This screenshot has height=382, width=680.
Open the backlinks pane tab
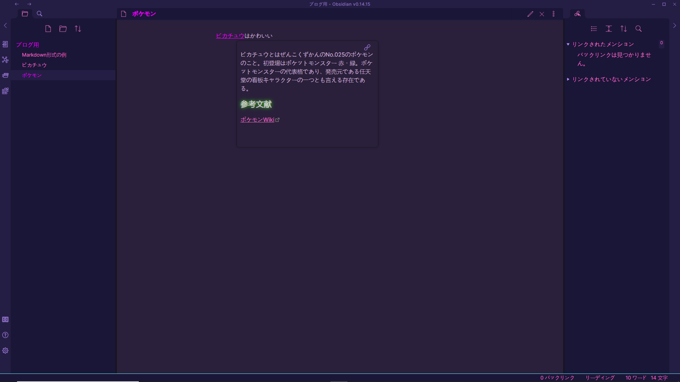[577, 14]
